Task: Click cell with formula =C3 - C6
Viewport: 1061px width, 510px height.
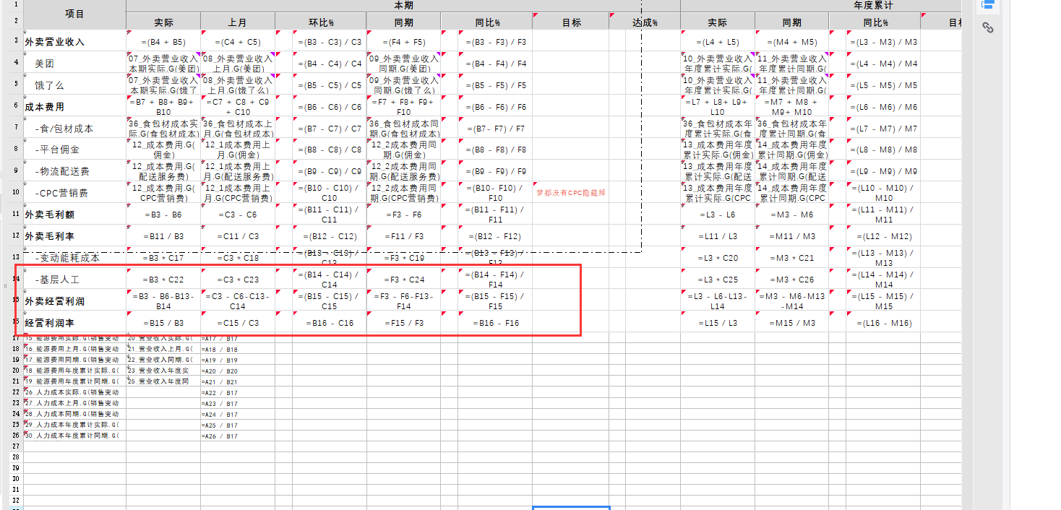Action: 238,215
